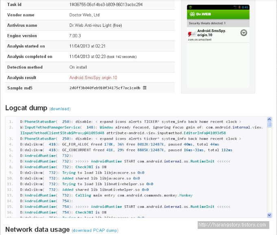Click the On install detection method value
The image size is (277, 235).
tap(78, 67)
